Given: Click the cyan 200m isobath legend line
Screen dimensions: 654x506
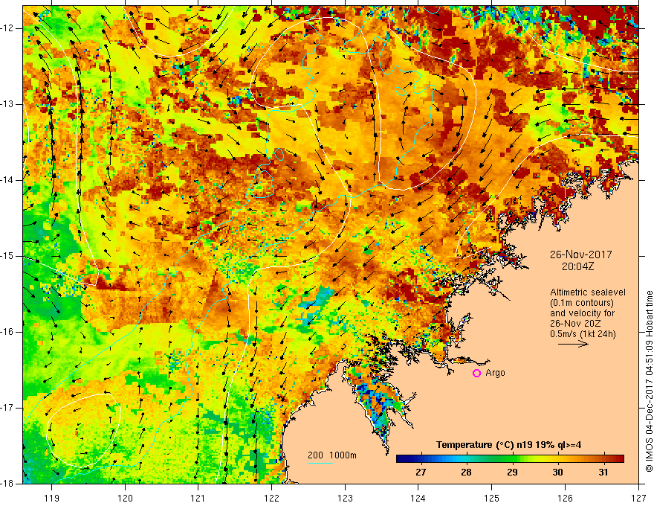Looking at the screenshot, I should coord(320,463).
